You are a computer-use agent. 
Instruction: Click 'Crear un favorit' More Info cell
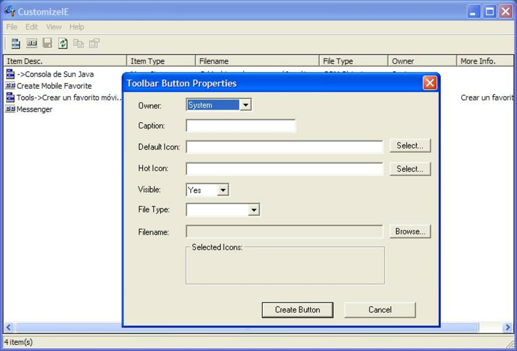tap(487, 97)
